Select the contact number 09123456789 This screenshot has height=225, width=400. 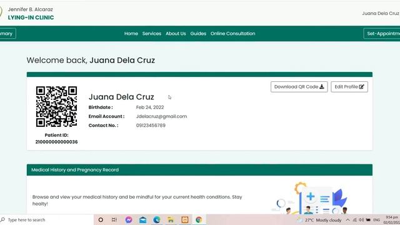(151, 125)
